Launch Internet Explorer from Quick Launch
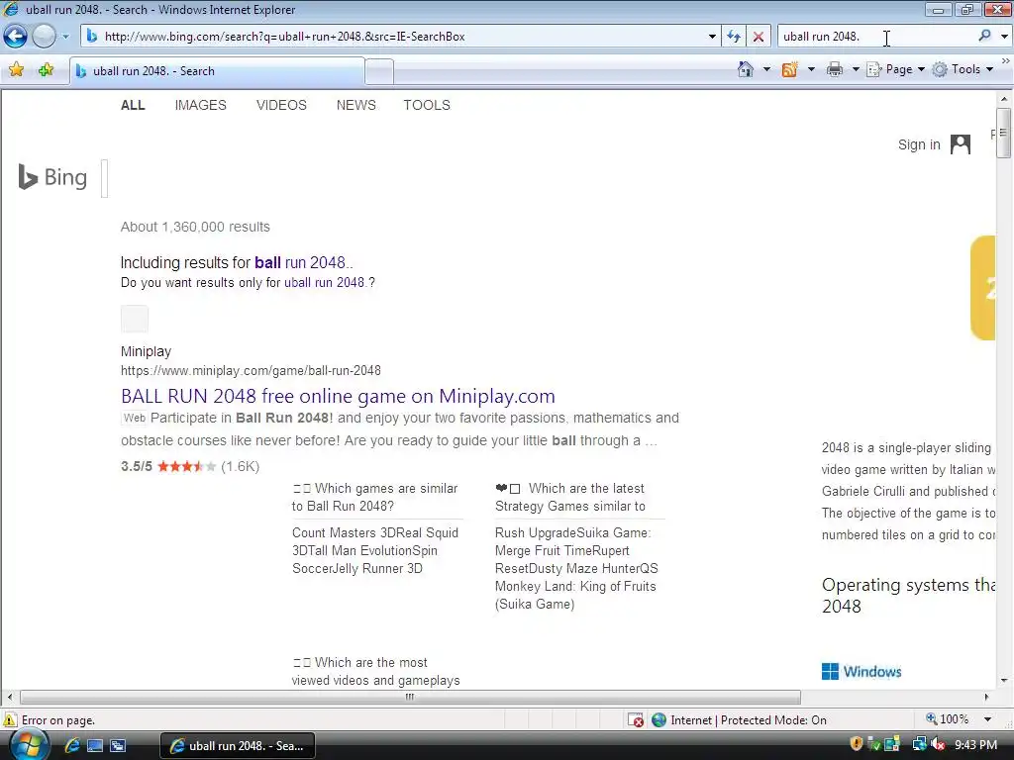Image resolution: width=1014 pixels, height=760 pixels. 71,745
